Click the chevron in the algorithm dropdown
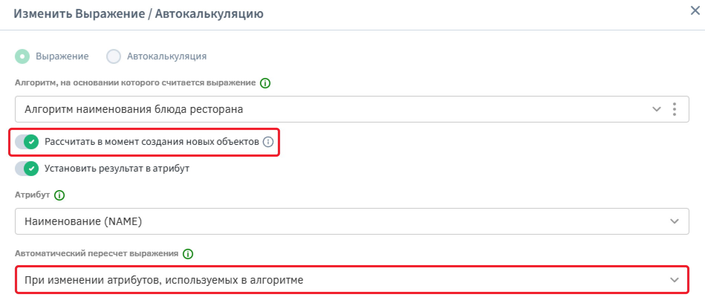Image resolution: width=705 pixels, height=303 pixels. [657, 109]
